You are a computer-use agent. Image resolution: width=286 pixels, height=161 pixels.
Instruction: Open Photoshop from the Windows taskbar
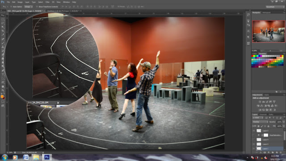pos(47,157)
